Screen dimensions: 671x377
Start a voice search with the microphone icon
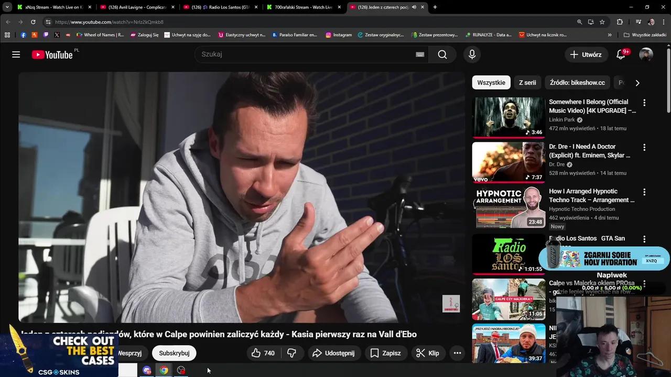click(471, 54)
